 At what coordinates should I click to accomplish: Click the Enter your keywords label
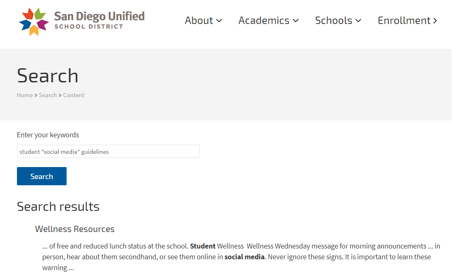(48, 135)
